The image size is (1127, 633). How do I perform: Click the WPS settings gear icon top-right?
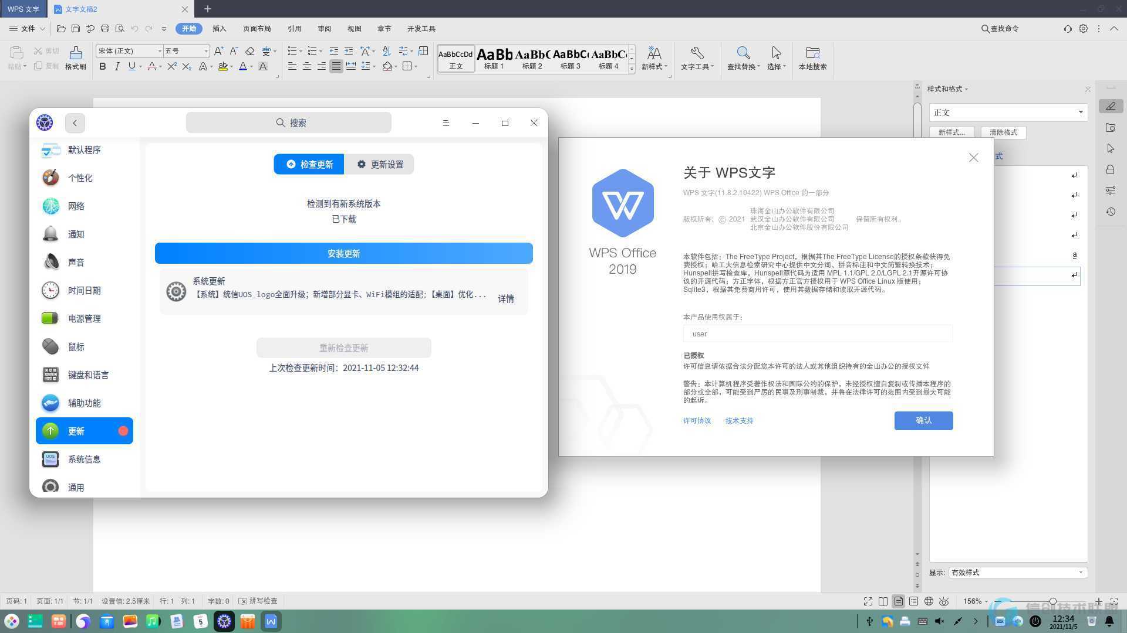[x=1084, y=29]
